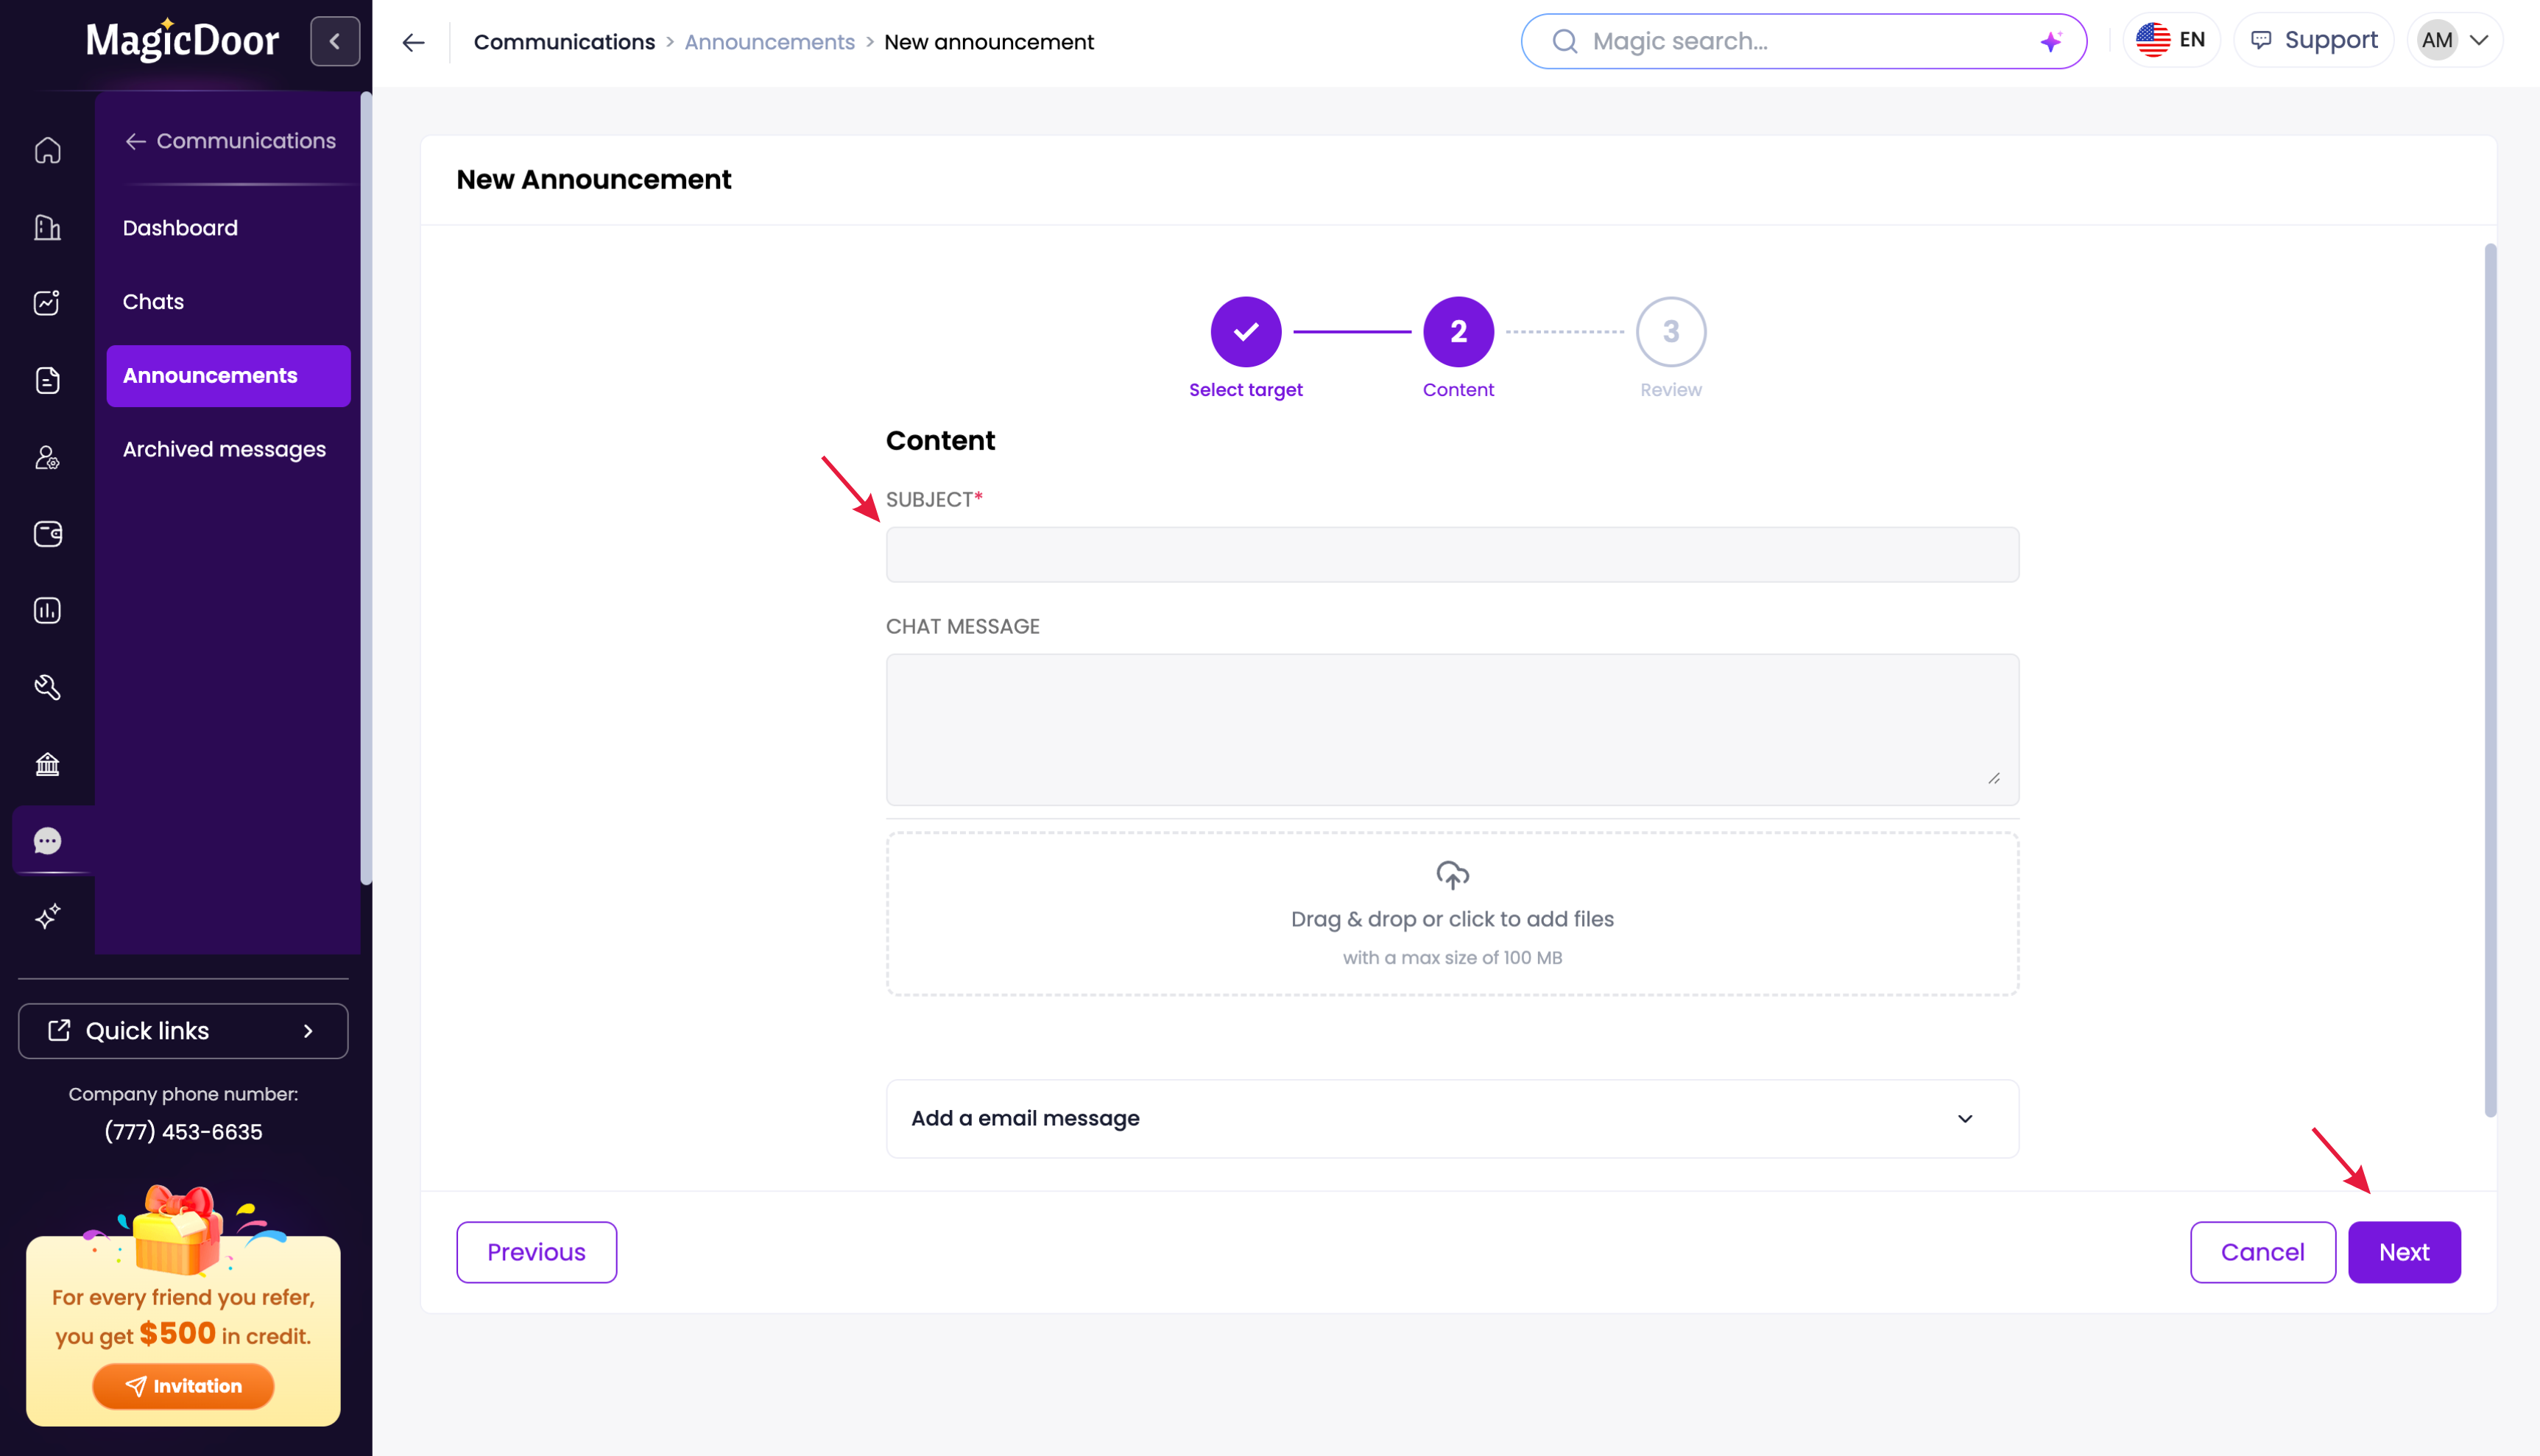This screenshot has width=2540, height=1456.
Task: Focus the Subject input field
Action: (1451, 555)
